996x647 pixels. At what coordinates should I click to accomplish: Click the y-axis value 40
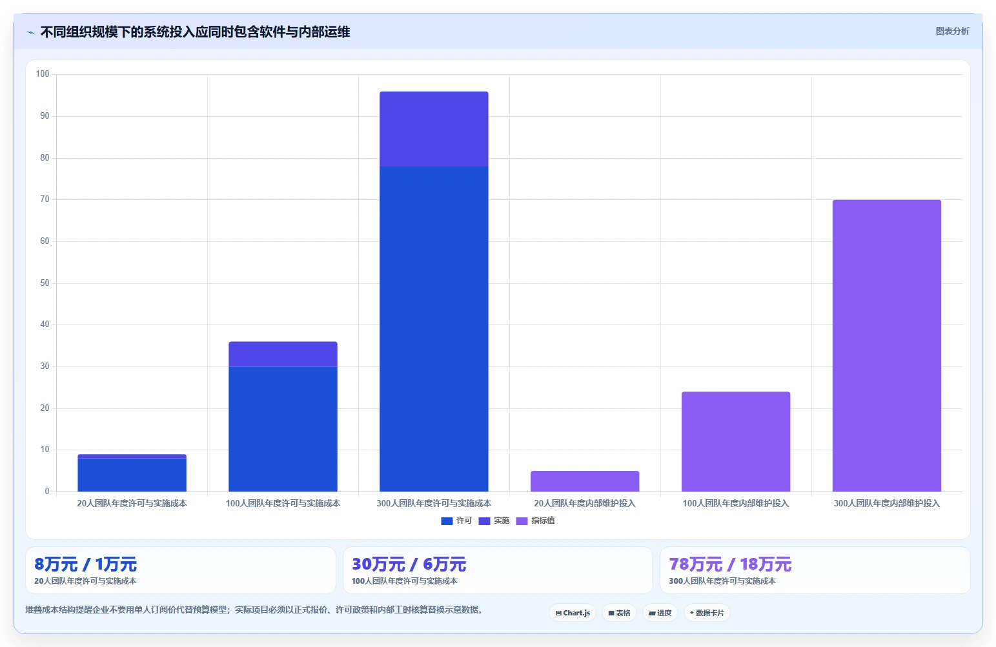(45, 324)
